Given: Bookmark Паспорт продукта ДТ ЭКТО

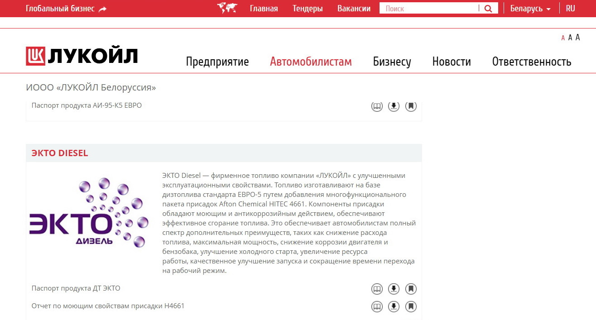Looking at the screenshot, I should click(411, 289).
